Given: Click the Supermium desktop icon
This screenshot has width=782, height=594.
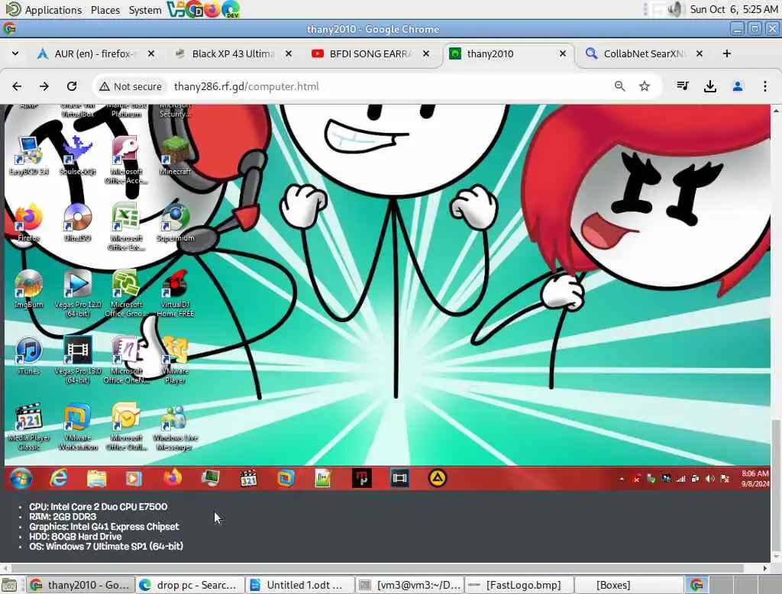Looking at the screenshot, I should (175, 222).
